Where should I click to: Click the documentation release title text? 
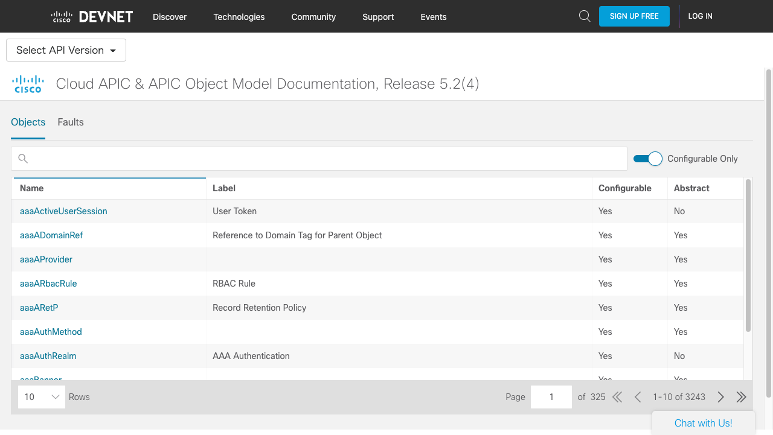pos(268,84)
